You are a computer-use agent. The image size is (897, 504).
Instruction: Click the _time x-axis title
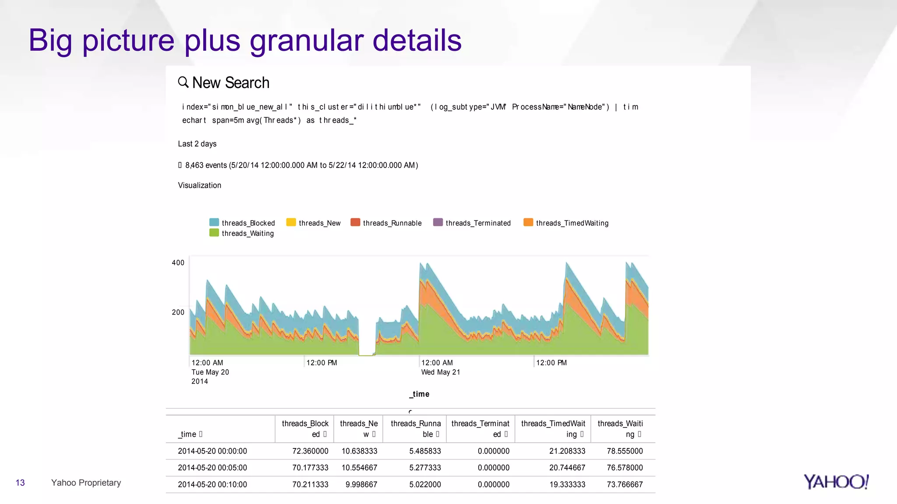(x=419, y=394)
